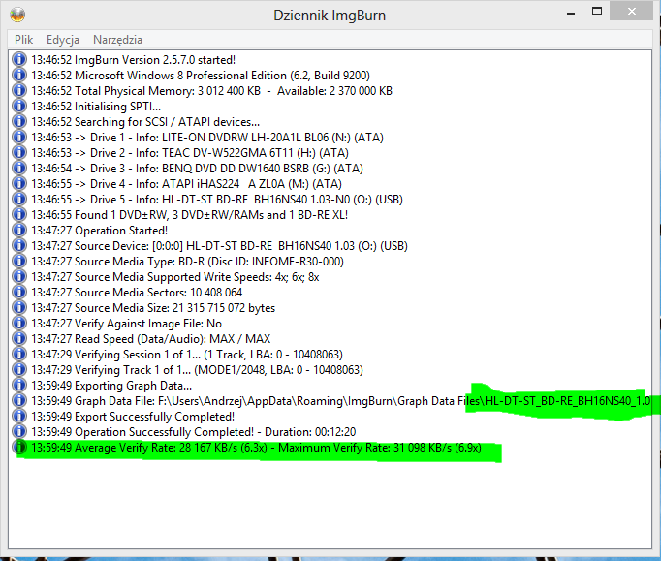661x561 pixels.
Task: Click info icon beside 'Searching for SCSI / ATAPI devices'
Action: pos(19,121)
